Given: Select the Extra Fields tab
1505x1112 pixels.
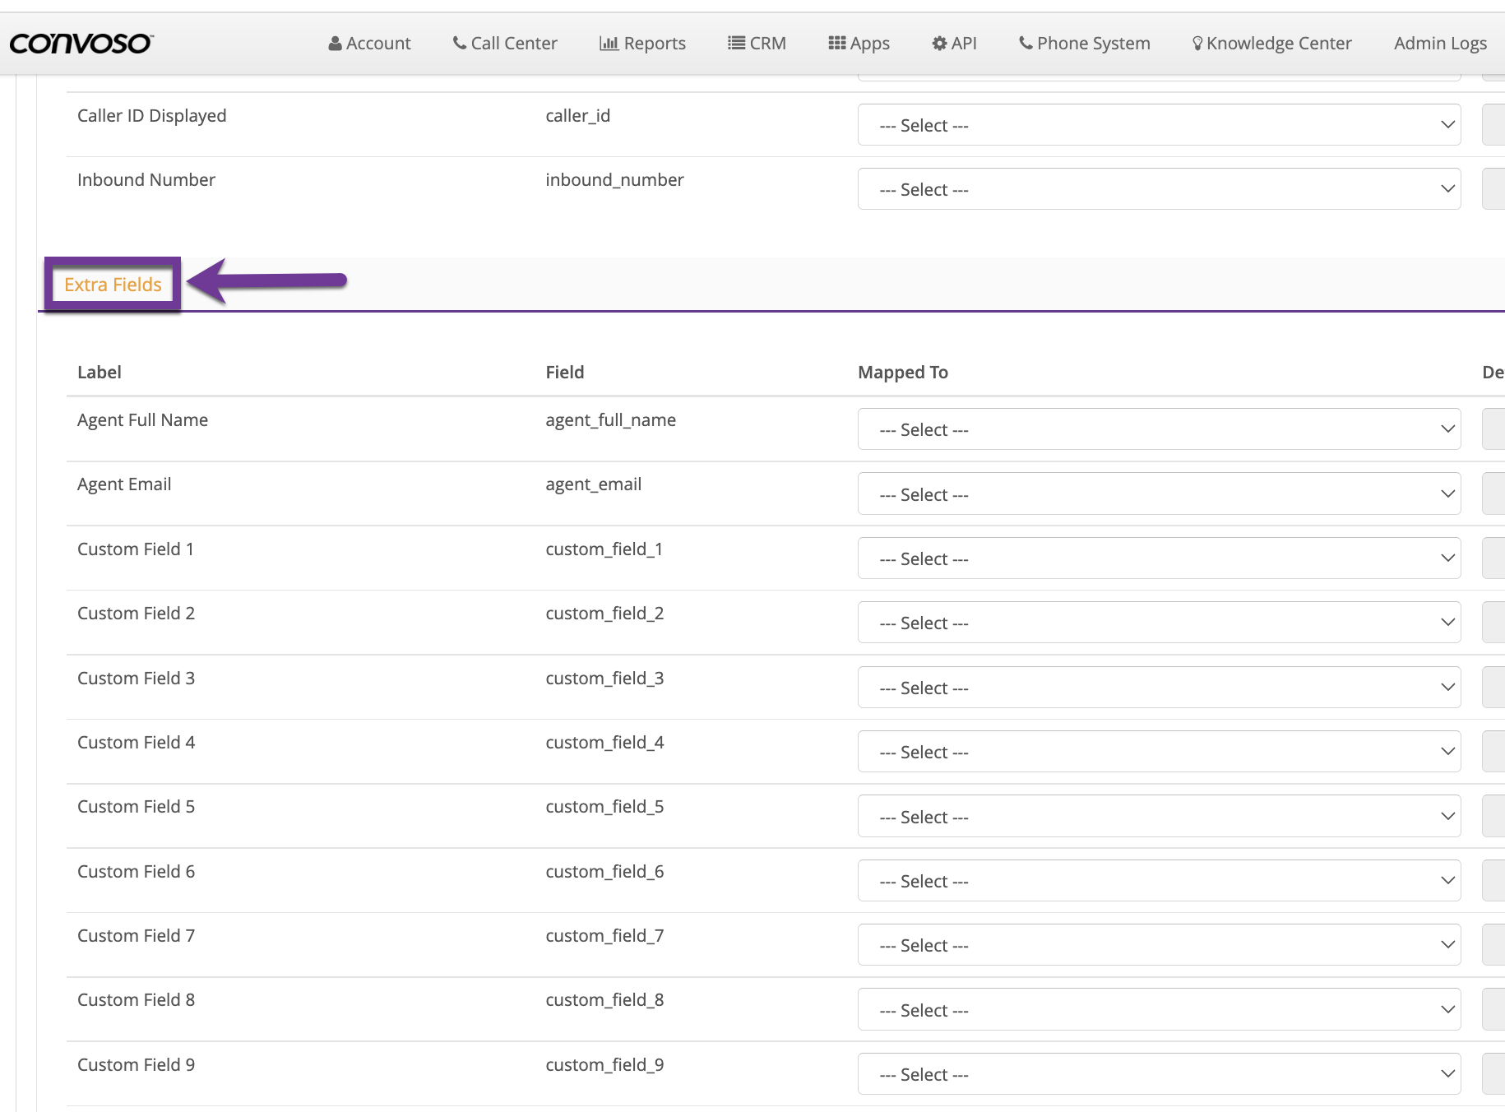Looking at the screenshot, I should point(113,285).
